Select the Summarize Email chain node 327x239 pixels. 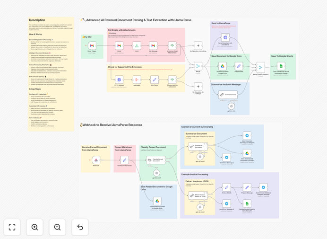coord(228,95)
